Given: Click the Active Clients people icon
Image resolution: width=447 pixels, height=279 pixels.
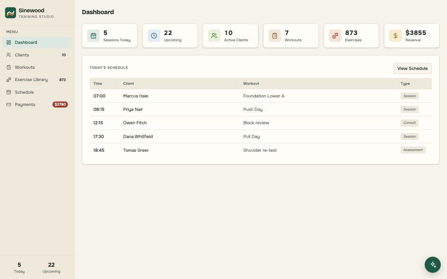Looking at the screenshot, I should pyautogui.click(x=214, y=36).
